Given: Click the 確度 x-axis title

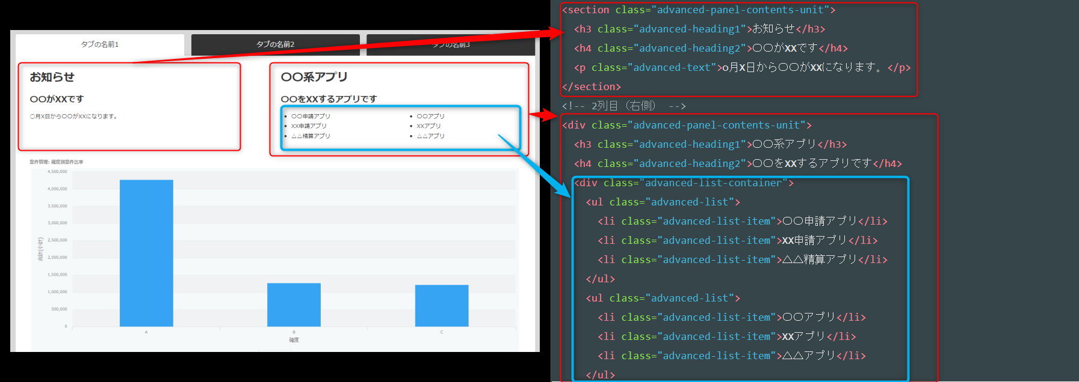Looking at the screenshot, I should point(294,340).
